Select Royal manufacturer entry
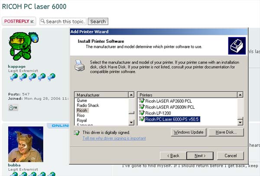Screen dimensions: 260x176 point(82,120)
